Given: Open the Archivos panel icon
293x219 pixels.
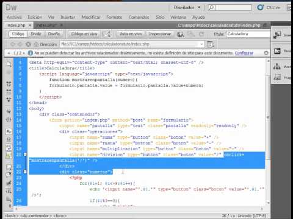Looking at the screenshot, I should coord(277,67).
